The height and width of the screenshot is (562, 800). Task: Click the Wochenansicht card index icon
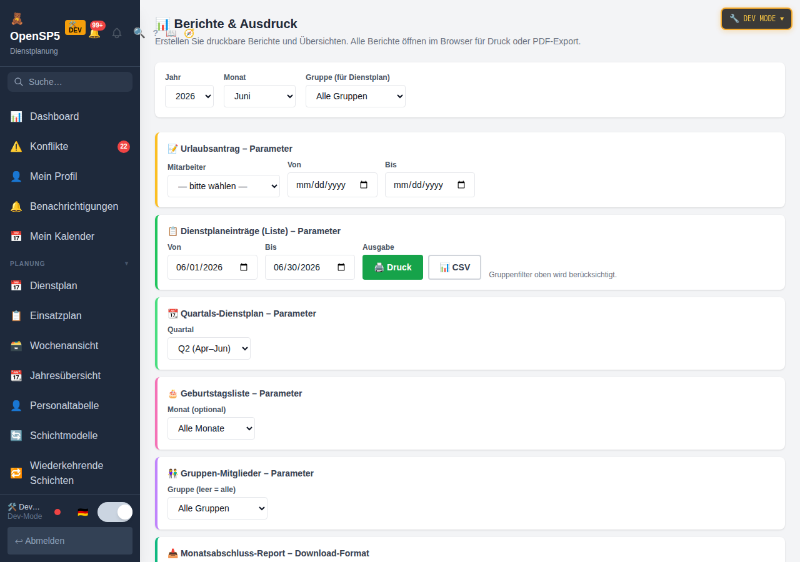click(x=16, y=345)
